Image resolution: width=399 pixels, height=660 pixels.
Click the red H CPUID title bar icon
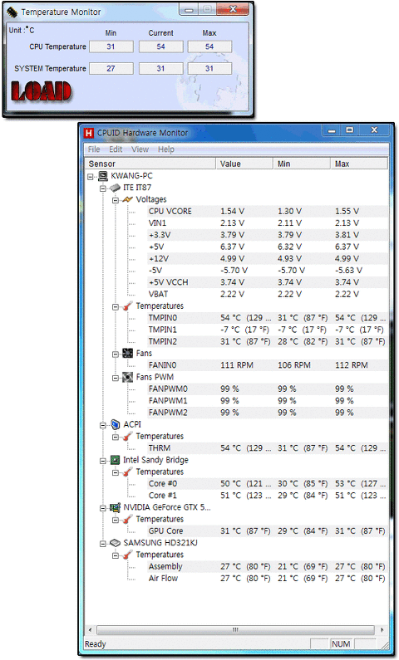pos(88,133)
